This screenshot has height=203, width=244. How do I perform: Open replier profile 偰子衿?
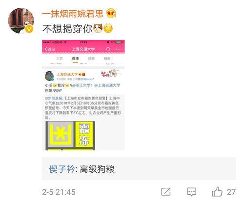[x=62, y=169]
